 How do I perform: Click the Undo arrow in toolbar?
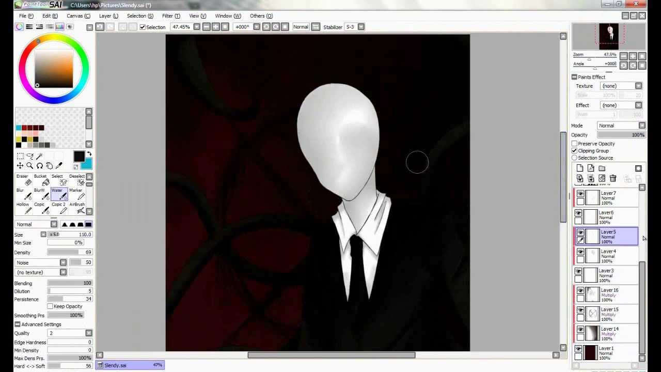[x=100, y=27]
